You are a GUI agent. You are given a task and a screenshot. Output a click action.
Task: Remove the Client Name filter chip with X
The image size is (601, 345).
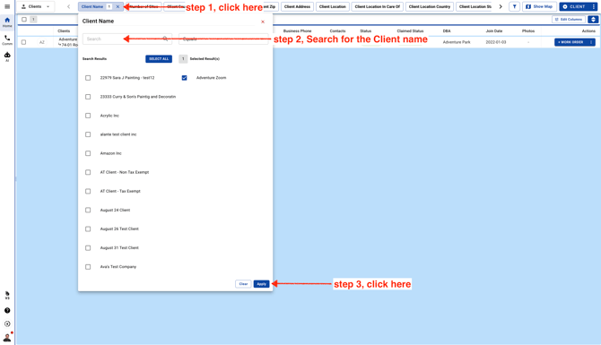(x=118, y=6)
